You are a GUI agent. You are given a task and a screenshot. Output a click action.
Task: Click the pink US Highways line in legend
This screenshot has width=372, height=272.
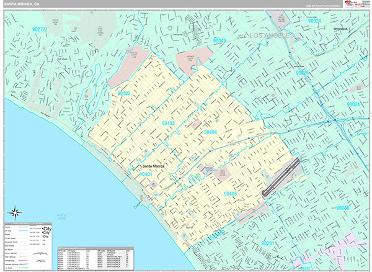coord(24,261)
